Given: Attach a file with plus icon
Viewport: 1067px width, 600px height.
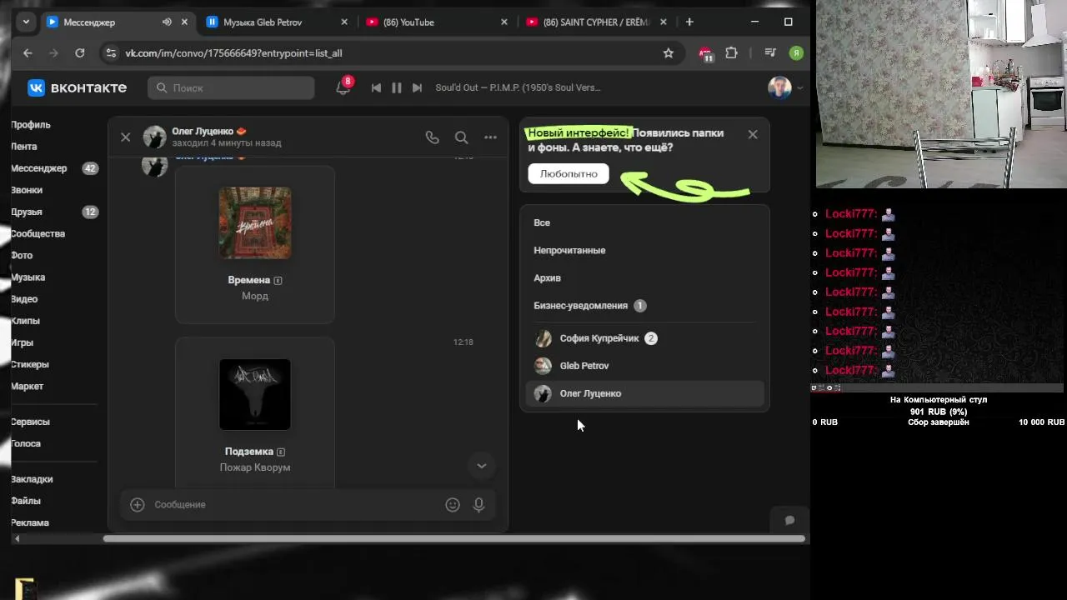Looking at the screenshot, I should [x=138, y=504].
